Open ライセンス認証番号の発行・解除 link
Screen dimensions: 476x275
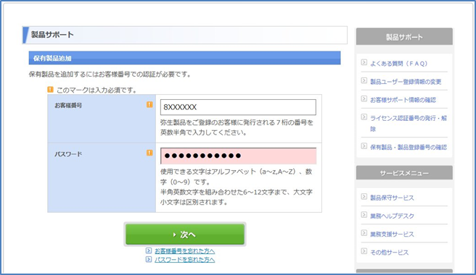coord(409,123)
